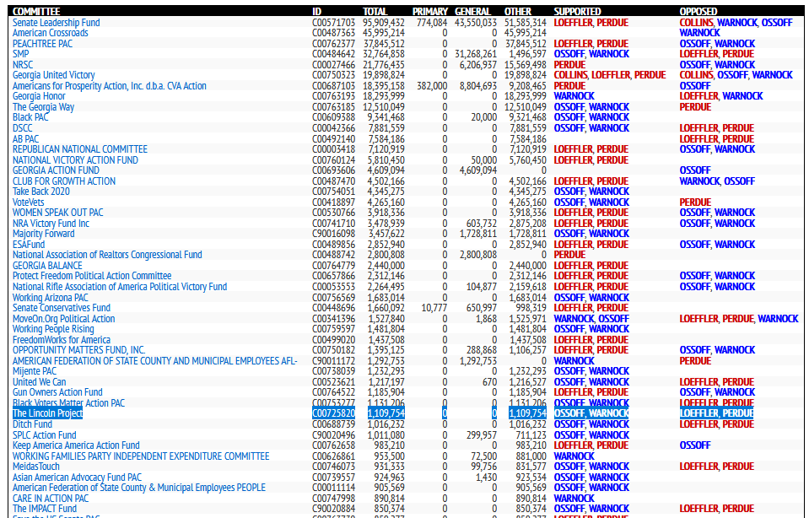Click the Take Back 2020 link
This screenshot has height=518, width=809.
(41, 192)
